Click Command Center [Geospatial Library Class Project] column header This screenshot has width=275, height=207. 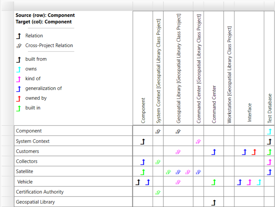pos(199,68)
